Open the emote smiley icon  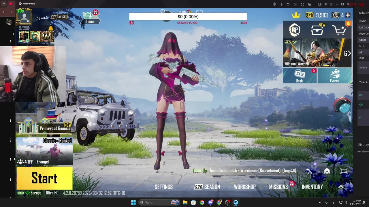pos(327,171)
